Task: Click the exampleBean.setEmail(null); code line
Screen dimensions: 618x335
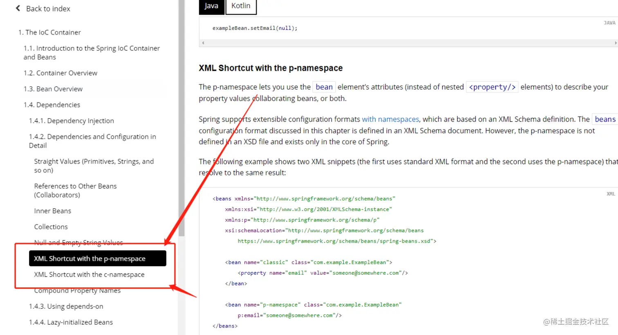Action: pyautogui.click(x=255, y=28)
